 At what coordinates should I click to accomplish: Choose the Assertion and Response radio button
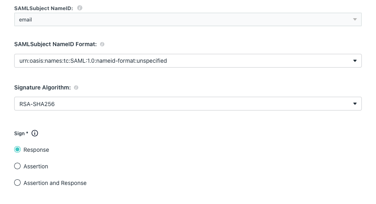[x=17, y=183]
